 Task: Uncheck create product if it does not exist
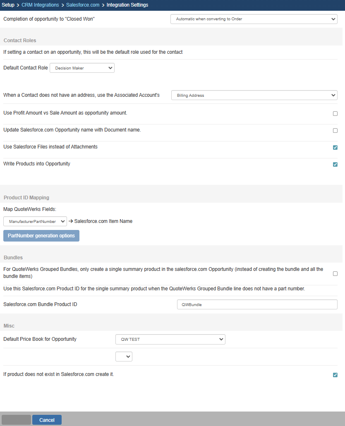[x=335, y=375]
